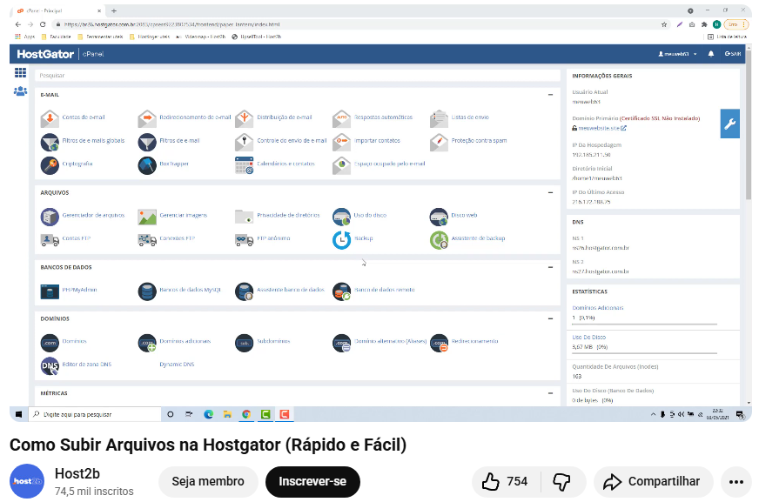Screen dimensions: 759x502
Task: Click the Pesquisar search field in cPanel
Action: point(296,76)
